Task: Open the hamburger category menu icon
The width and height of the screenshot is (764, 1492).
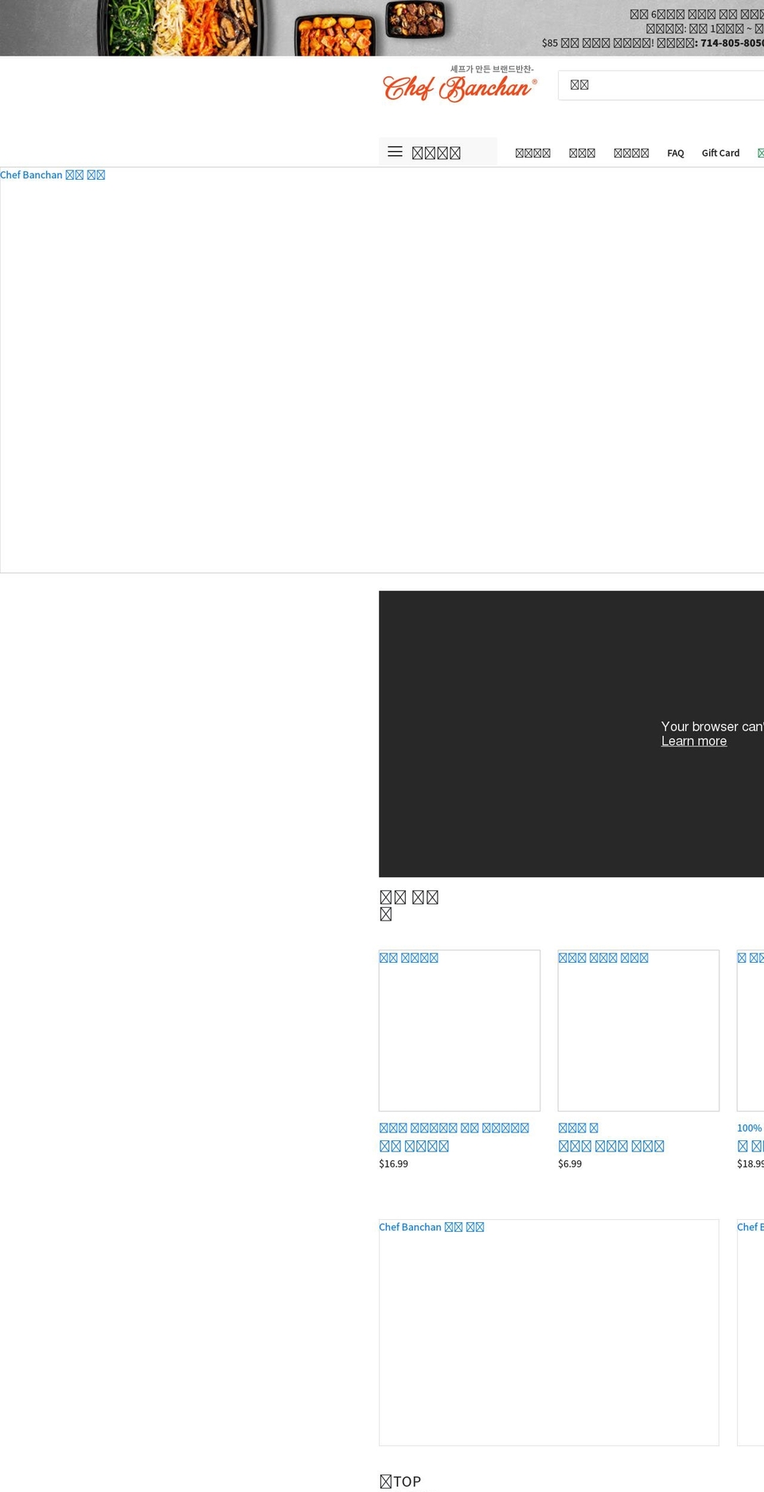Action: point(395,152)
